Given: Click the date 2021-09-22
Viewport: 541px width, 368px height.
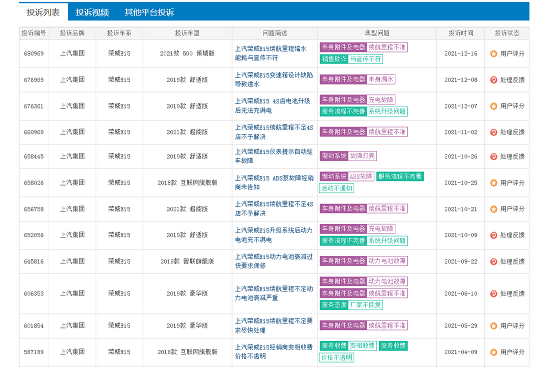Looking at the screenshot, I should pyautogui.click(x=461, y=261).
